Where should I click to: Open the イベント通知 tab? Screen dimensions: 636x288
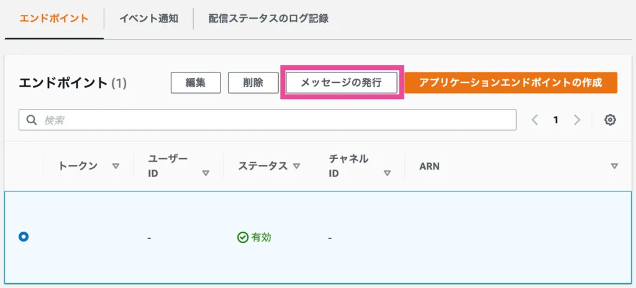148,19
